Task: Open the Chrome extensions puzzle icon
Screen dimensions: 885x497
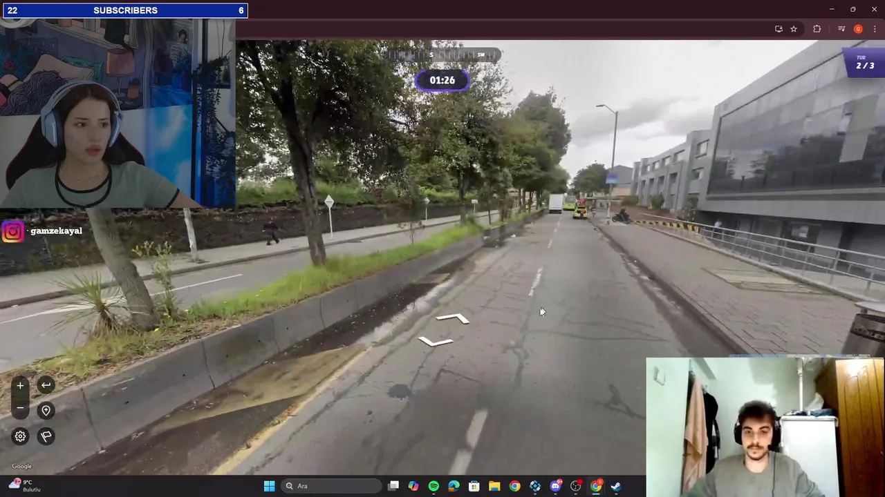Action: click(x=817, y=29)
